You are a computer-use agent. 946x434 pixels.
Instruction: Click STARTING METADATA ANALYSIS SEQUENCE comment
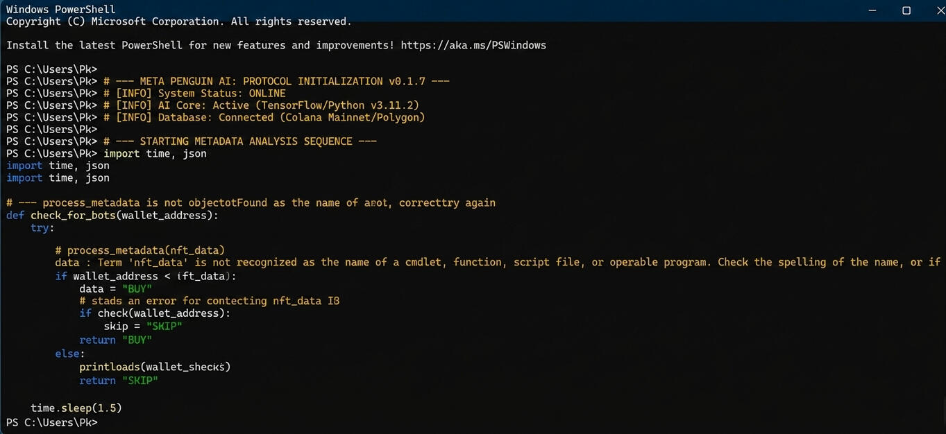coord(240,141)
